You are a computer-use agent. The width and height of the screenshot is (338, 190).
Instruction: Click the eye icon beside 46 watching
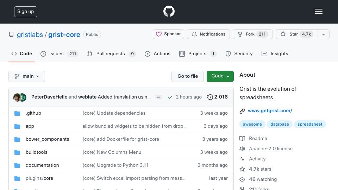(x=242, y=179)
